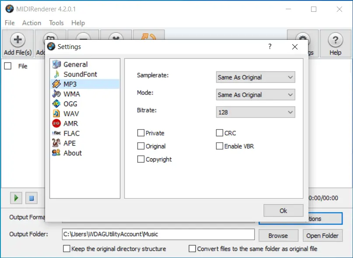Click the General computer icon

(x=56, y=64)
